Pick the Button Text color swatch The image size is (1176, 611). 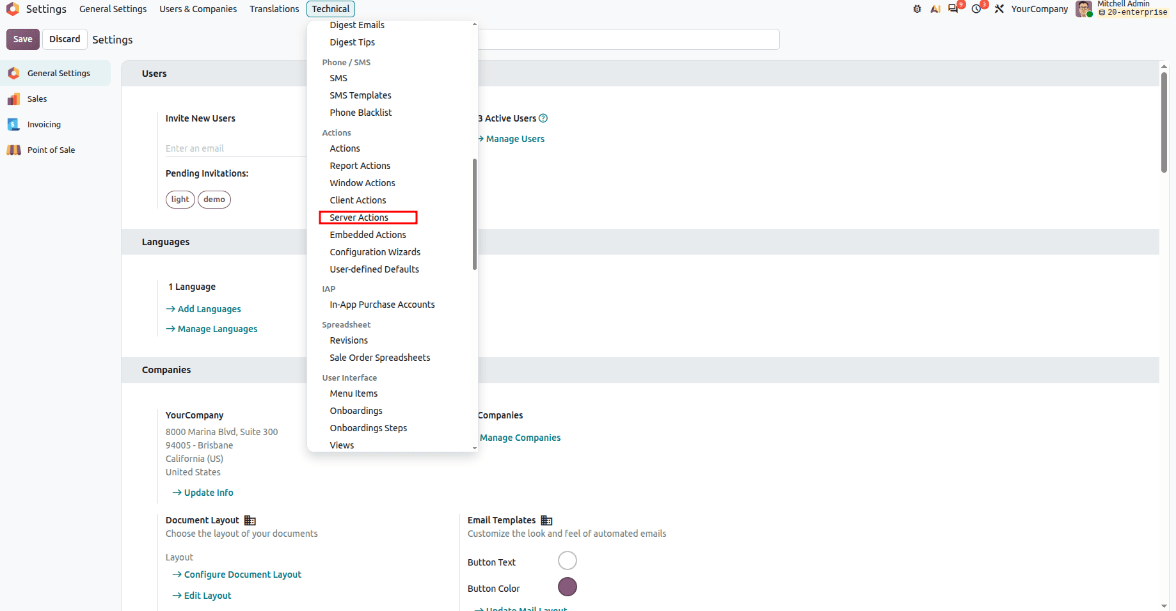[x=568, y=561]
